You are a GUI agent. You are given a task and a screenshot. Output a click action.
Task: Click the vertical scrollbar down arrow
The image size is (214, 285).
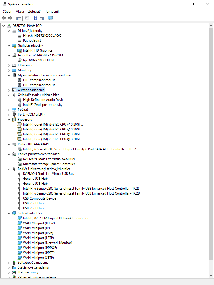coord(211,275)
